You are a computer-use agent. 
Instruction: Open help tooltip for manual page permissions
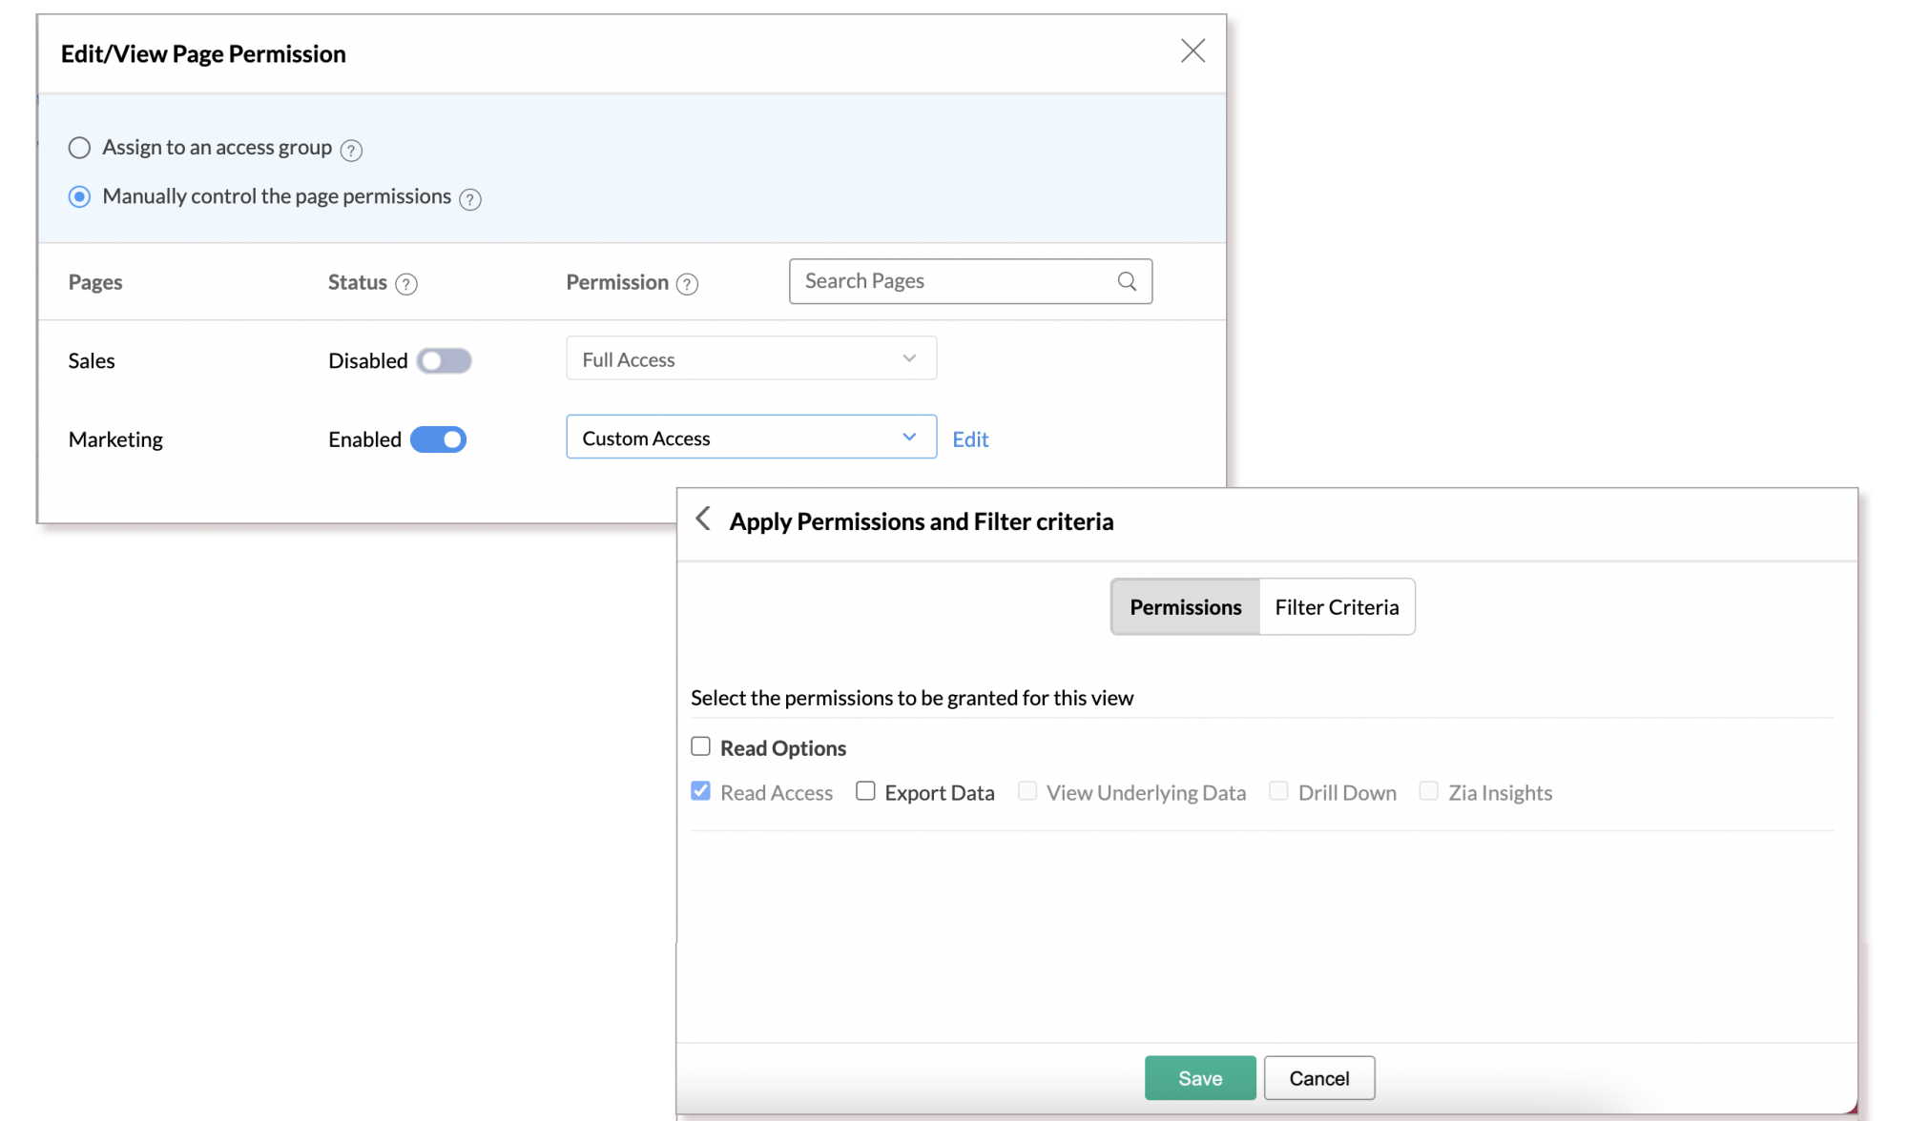469,199
